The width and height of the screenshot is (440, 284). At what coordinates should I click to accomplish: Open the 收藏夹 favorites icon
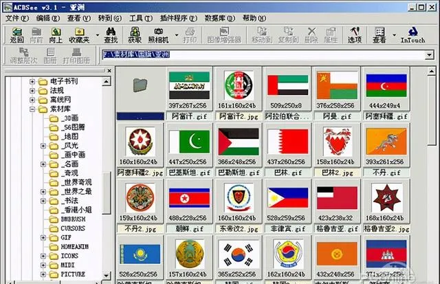click(x=79, y=35)
